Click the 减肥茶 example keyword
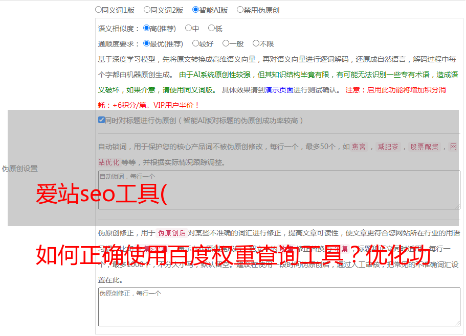 click(x=388, y=147)
